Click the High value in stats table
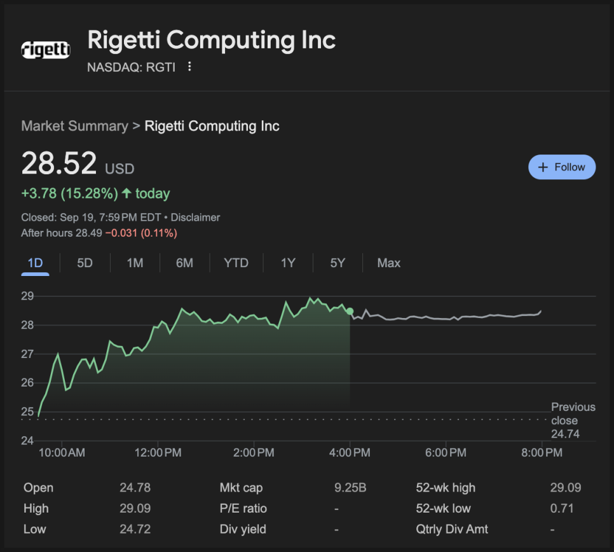The width and height of the screenshot is (614, 552). [135, 509]
